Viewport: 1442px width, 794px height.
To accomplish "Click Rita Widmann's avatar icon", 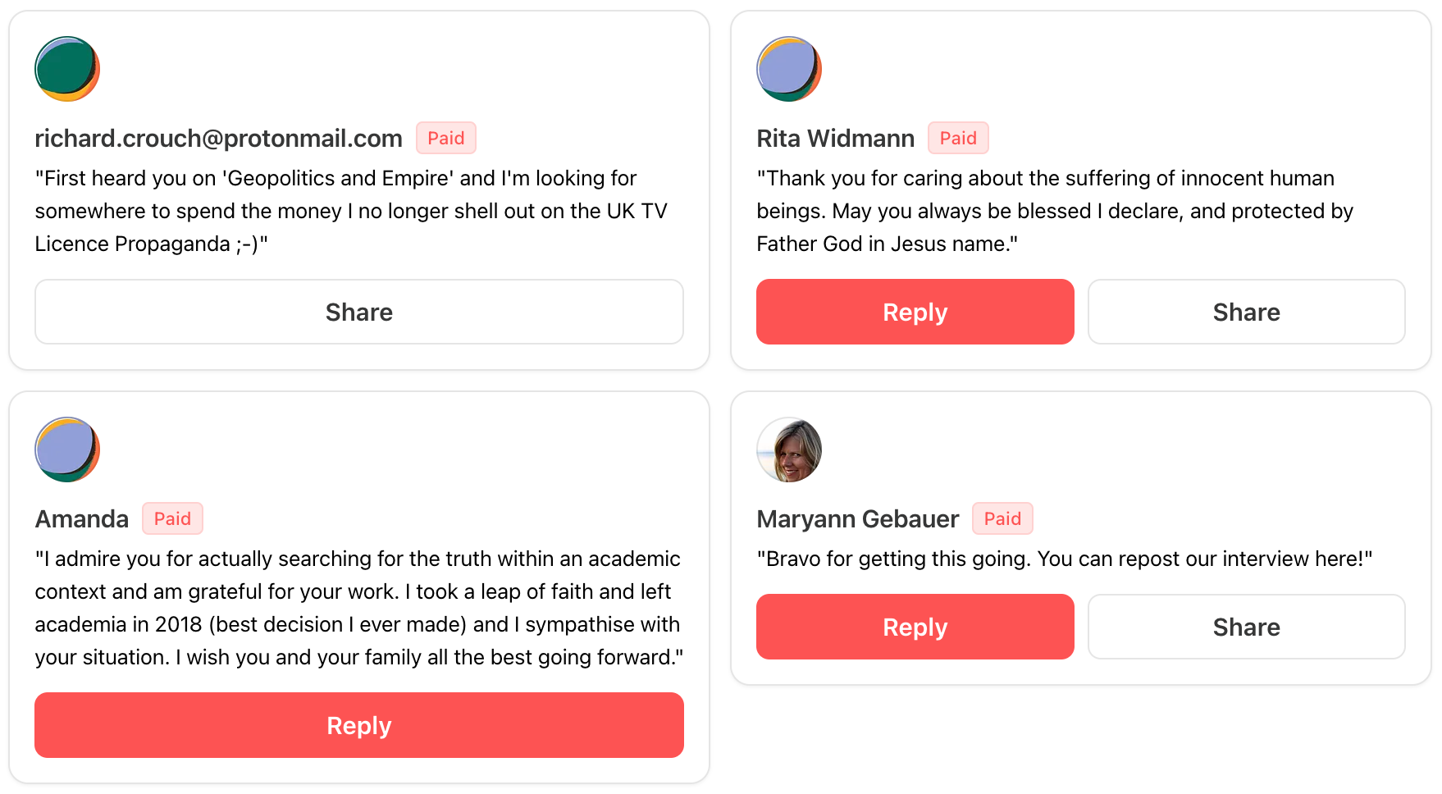I will pyautogui.click(x=789, y=69).
